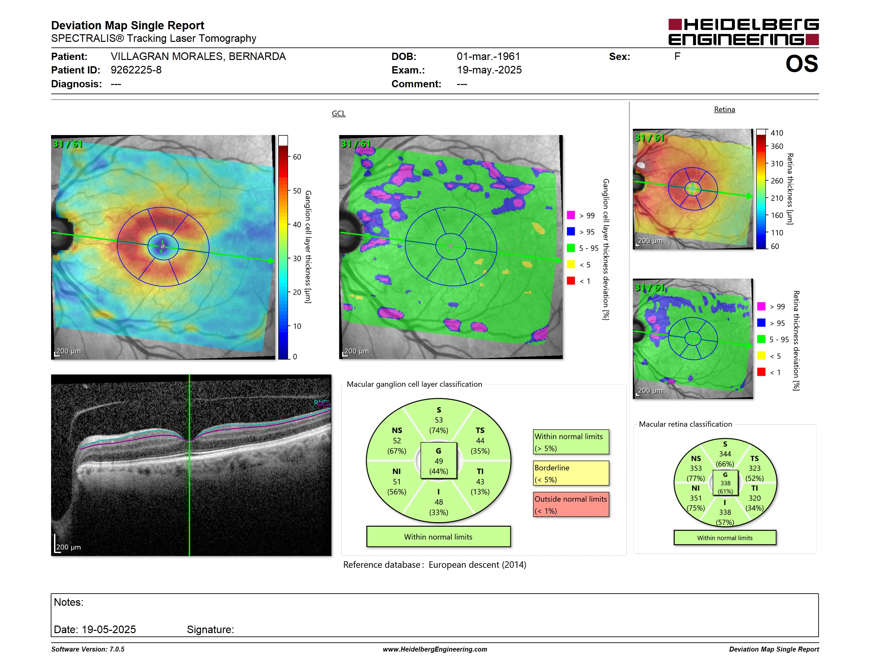Select patient name VILLAGRAN MORALES, BERNARDA

pos(198,57)
